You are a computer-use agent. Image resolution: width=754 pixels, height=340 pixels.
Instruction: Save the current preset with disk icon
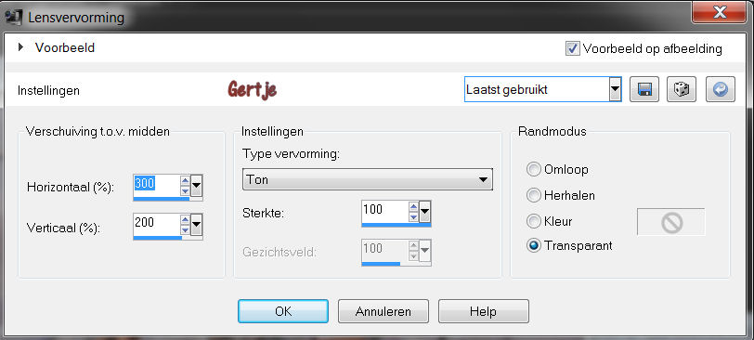click(x=643, y=89)
